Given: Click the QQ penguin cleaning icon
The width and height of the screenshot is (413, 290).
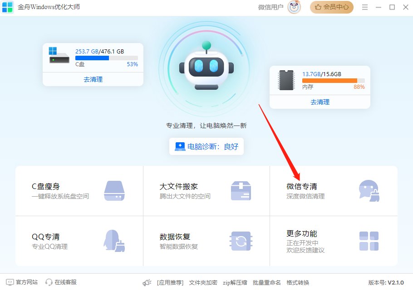Looking at the screenshot, I should 114,241.
